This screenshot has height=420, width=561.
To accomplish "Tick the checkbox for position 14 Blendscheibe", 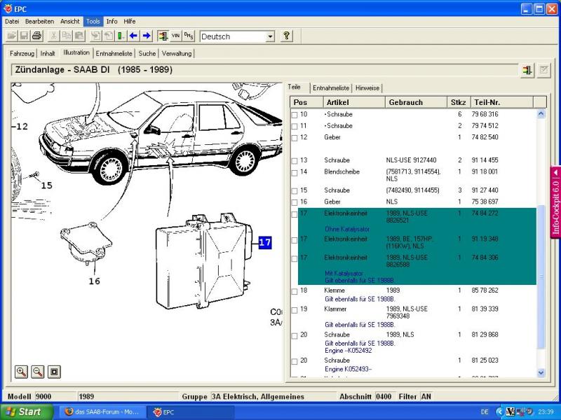I will click(x=295, y=173).
